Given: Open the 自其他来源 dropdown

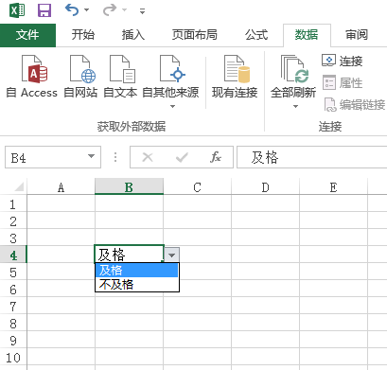Looking at the screenshot, I should point(170,80).
